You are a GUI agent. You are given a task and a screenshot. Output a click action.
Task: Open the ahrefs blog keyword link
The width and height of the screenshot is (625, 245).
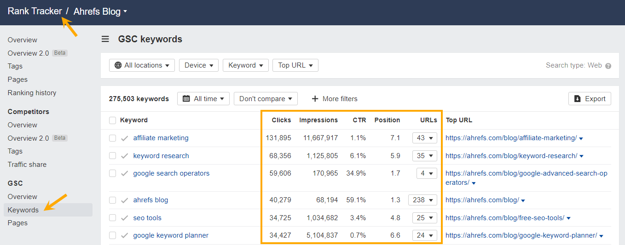point(150,200)
